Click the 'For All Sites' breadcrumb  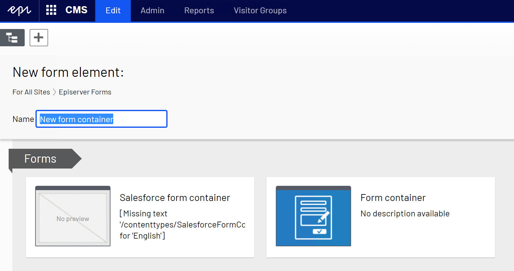pyautogui.click(x=31, y=92)
